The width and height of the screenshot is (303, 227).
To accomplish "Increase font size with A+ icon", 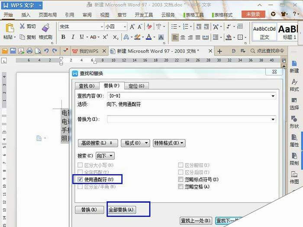I will click(132, 26).
